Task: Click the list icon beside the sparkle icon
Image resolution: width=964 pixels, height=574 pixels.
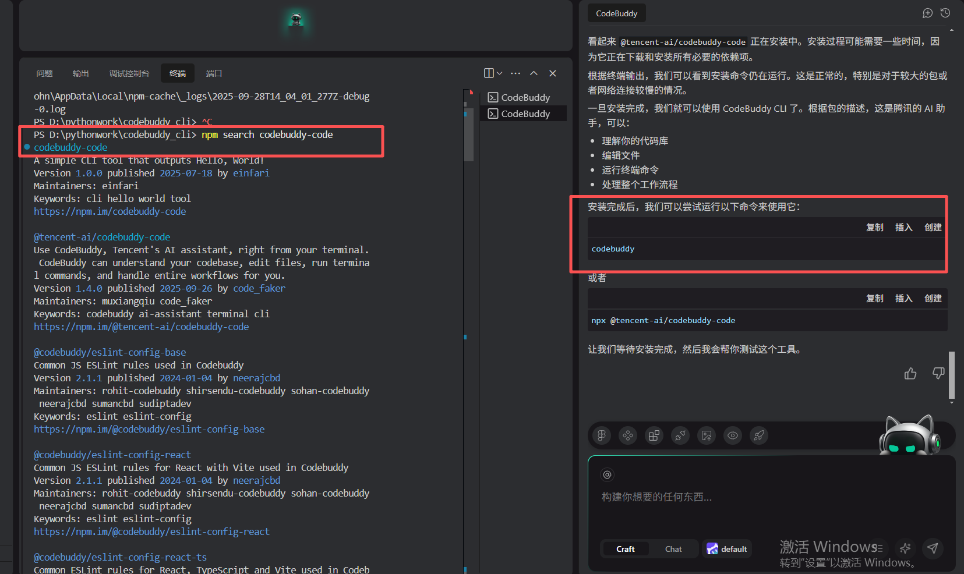Action: click(x=879, y=548)
